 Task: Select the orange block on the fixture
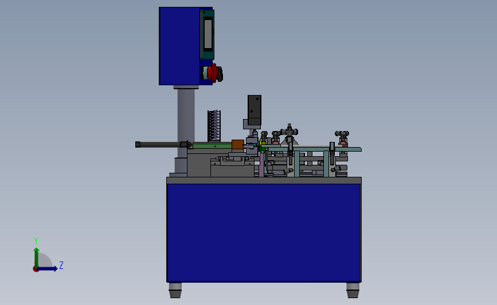click(x=238, y=144)
